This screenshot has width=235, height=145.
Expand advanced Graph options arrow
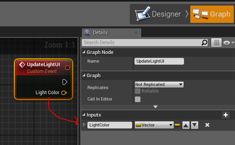pos(155,107)
